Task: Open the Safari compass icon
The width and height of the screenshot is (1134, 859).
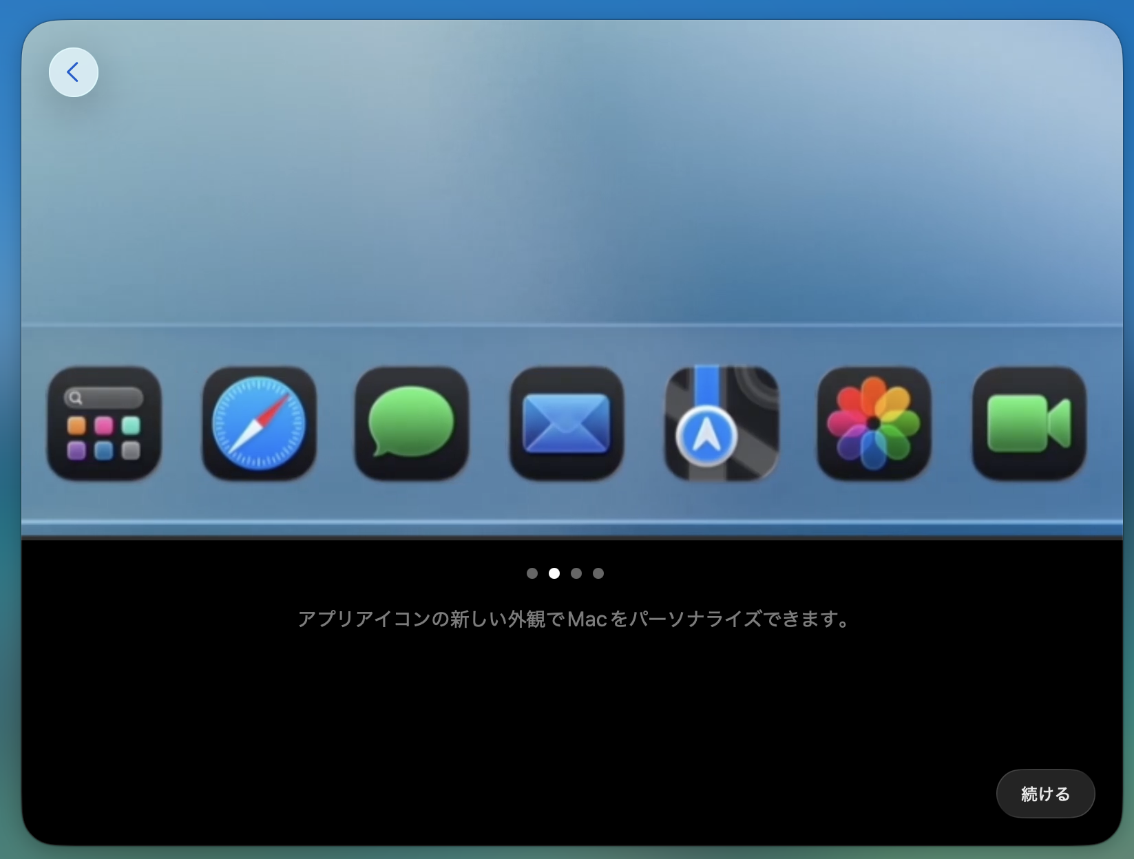Action: (259, 423)
